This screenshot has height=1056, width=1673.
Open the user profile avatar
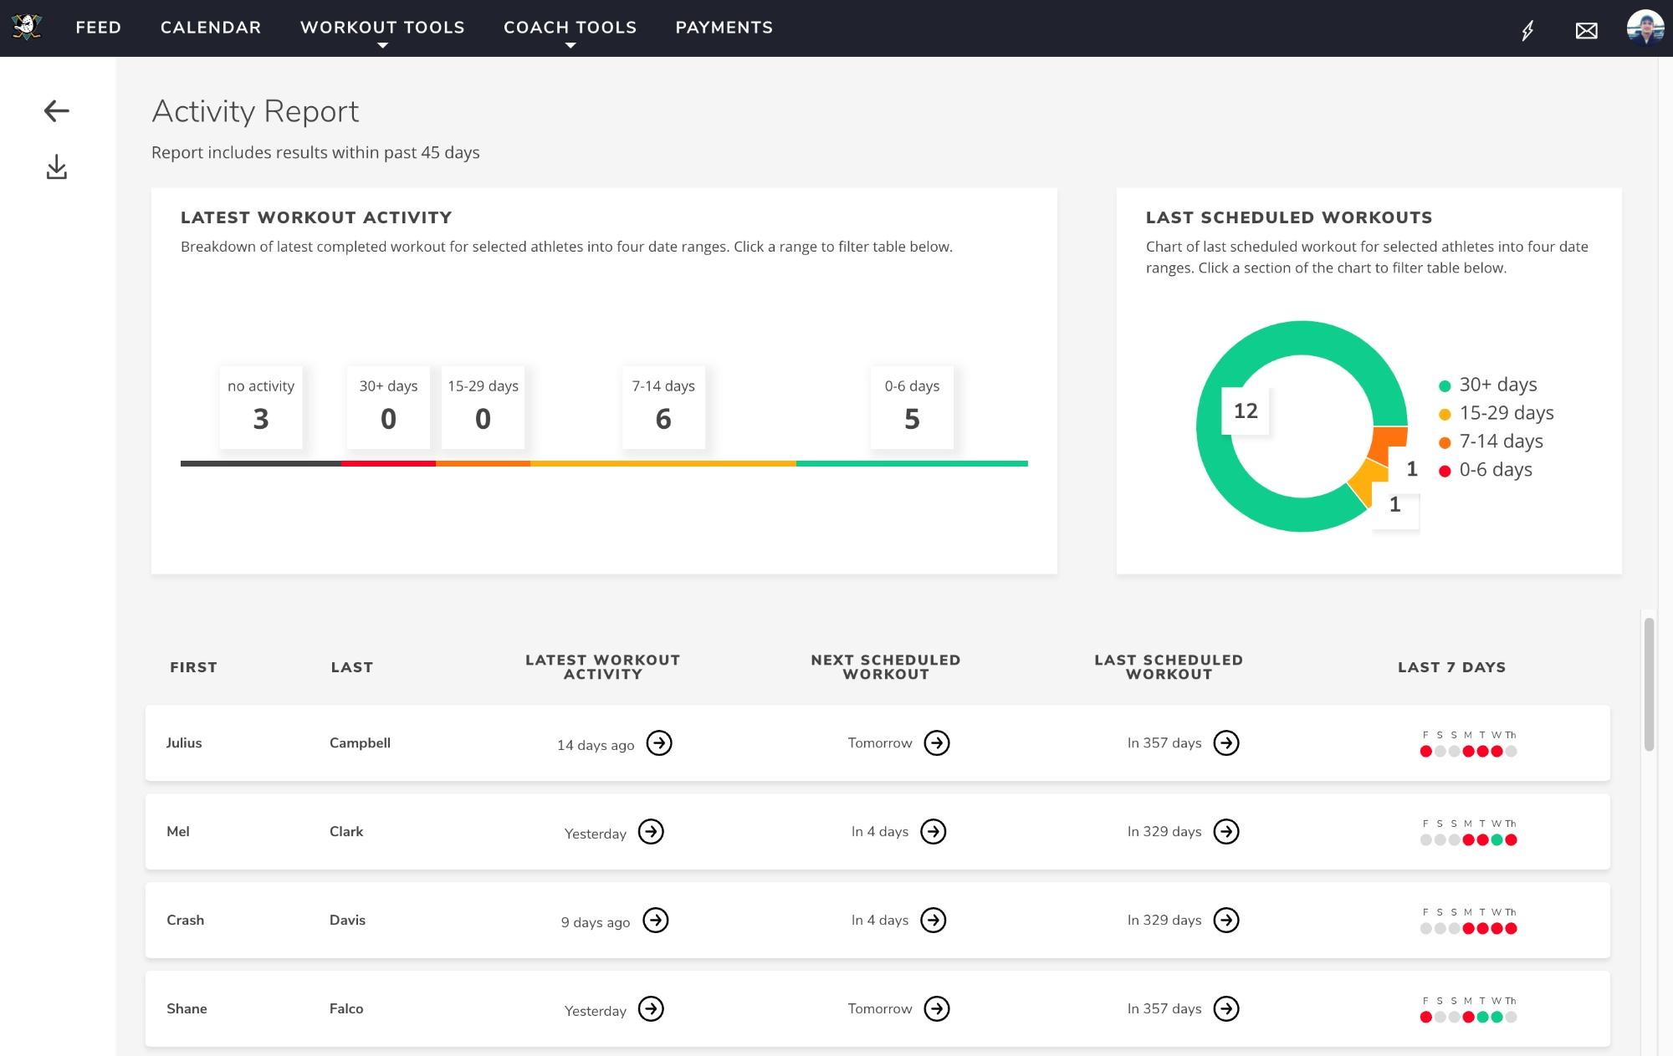coord(1645,28)
